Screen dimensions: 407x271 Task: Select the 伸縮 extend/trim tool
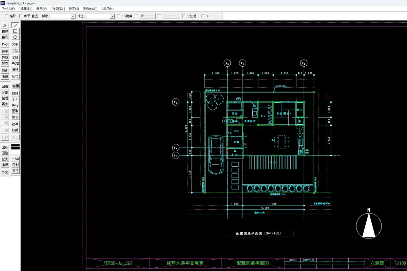pos(15,105)
